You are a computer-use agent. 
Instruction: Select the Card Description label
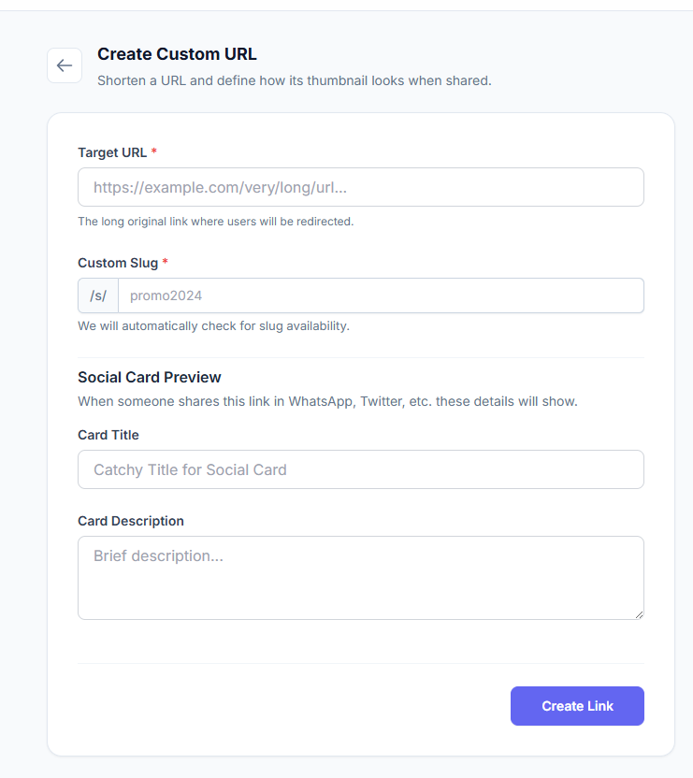(x=131, y=520)
